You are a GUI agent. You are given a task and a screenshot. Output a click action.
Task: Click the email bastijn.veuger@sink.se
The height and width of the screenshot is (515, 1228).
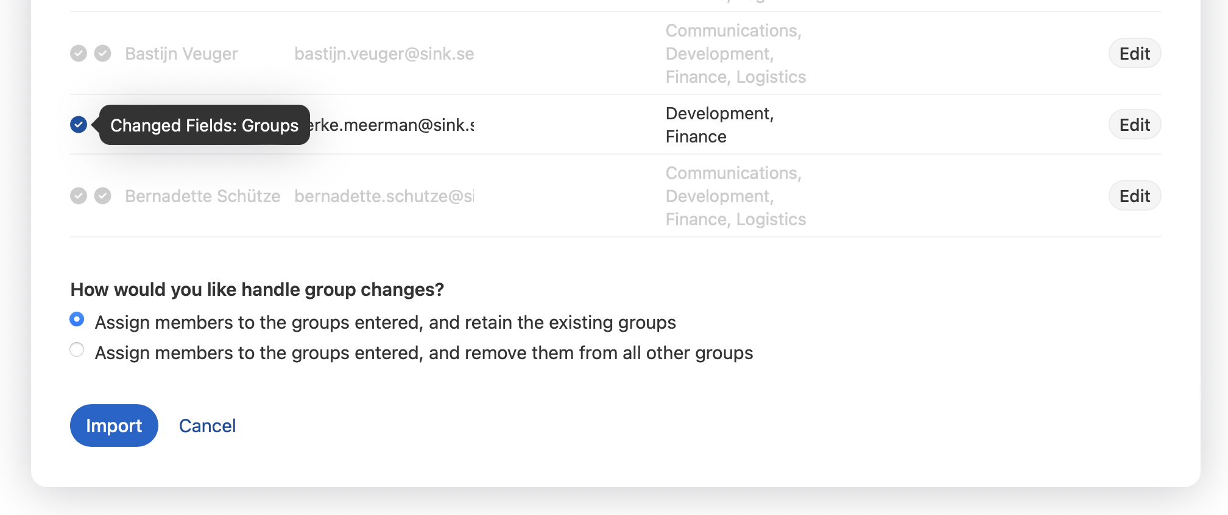(x=384, y=54)
